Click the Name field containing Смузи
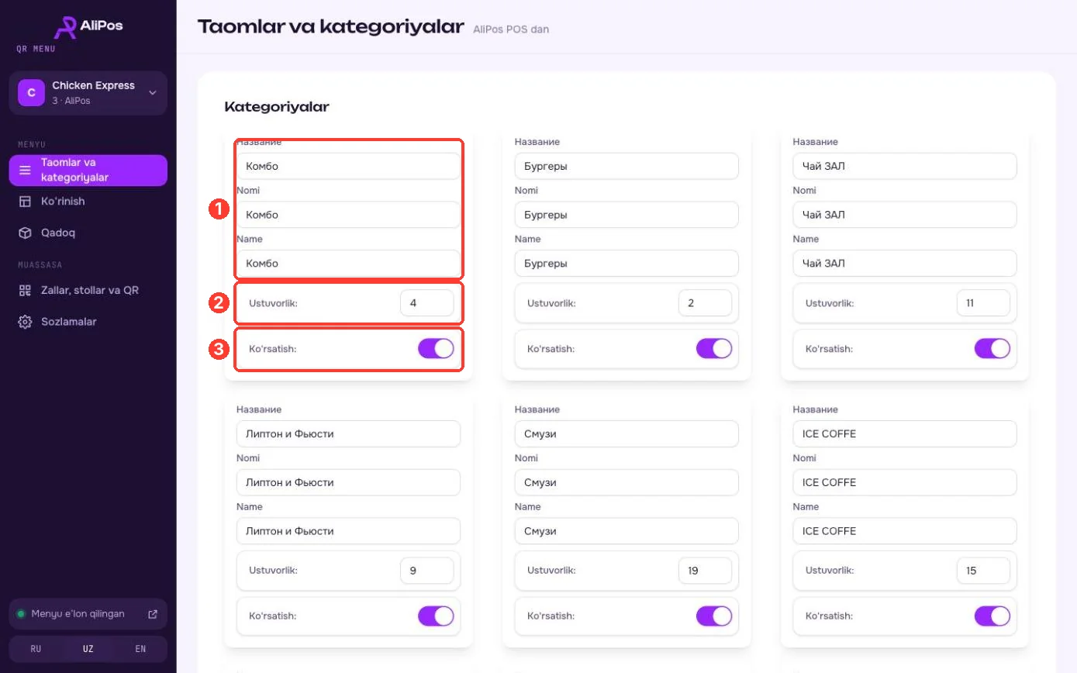The width and height of the screenshot is (1077, 673). coord(627,531)
